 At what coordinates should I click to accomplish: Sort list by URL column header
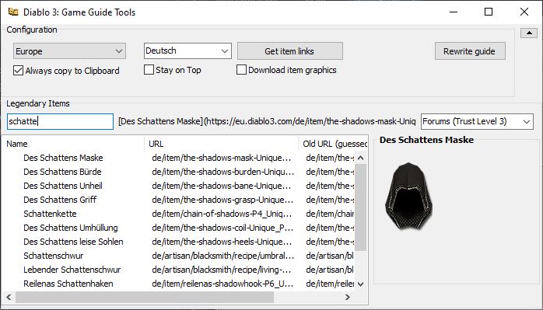click(x=222, y=144)
